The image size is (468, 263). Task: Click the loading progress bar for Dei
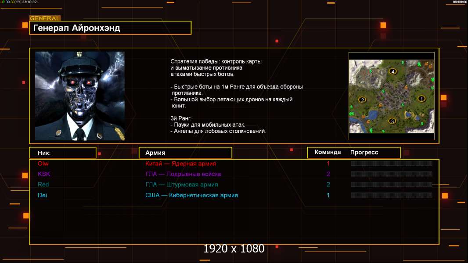pyautogui.click(x=392, y=195)
